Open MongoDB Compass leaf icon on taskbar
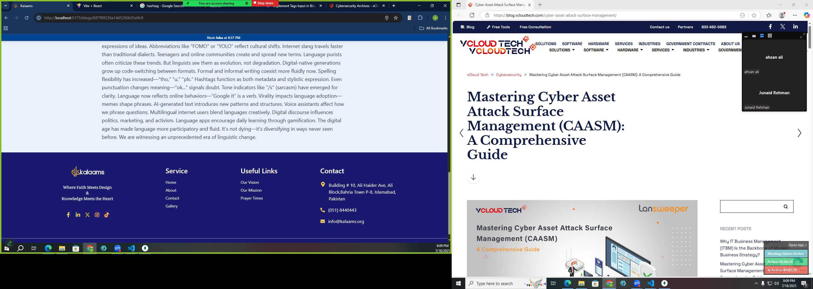This screenshot has width=813, height=289. click(665, 283)
